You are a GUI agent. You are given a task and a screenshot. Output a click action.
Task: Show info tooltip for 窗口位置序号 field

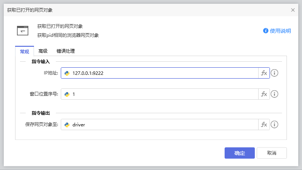coord(275,94)
